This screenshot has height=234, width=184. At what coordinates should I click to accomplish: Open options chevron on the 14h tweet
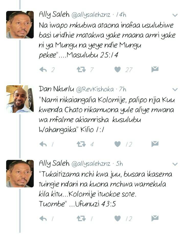175,15
